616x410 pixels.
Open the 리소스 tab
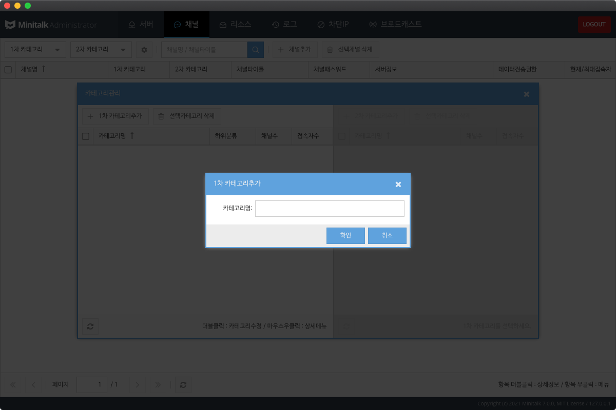(235, 24)
